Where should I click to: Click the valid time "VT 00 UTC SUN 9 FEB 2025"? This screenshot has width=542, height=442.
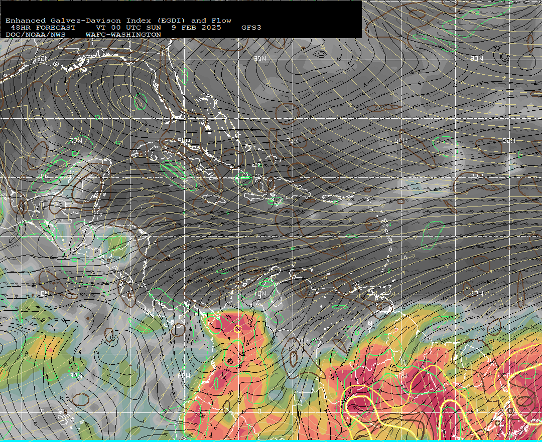pyautogui.click(x=158, y=28)
